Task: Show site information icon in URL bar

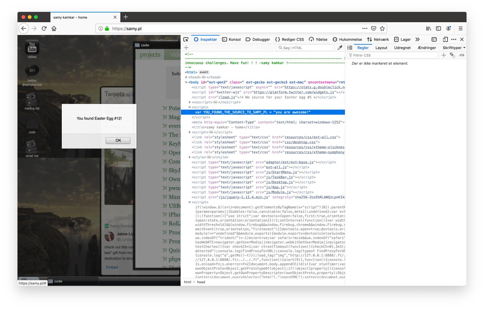Action: click(x=100, y=29)
